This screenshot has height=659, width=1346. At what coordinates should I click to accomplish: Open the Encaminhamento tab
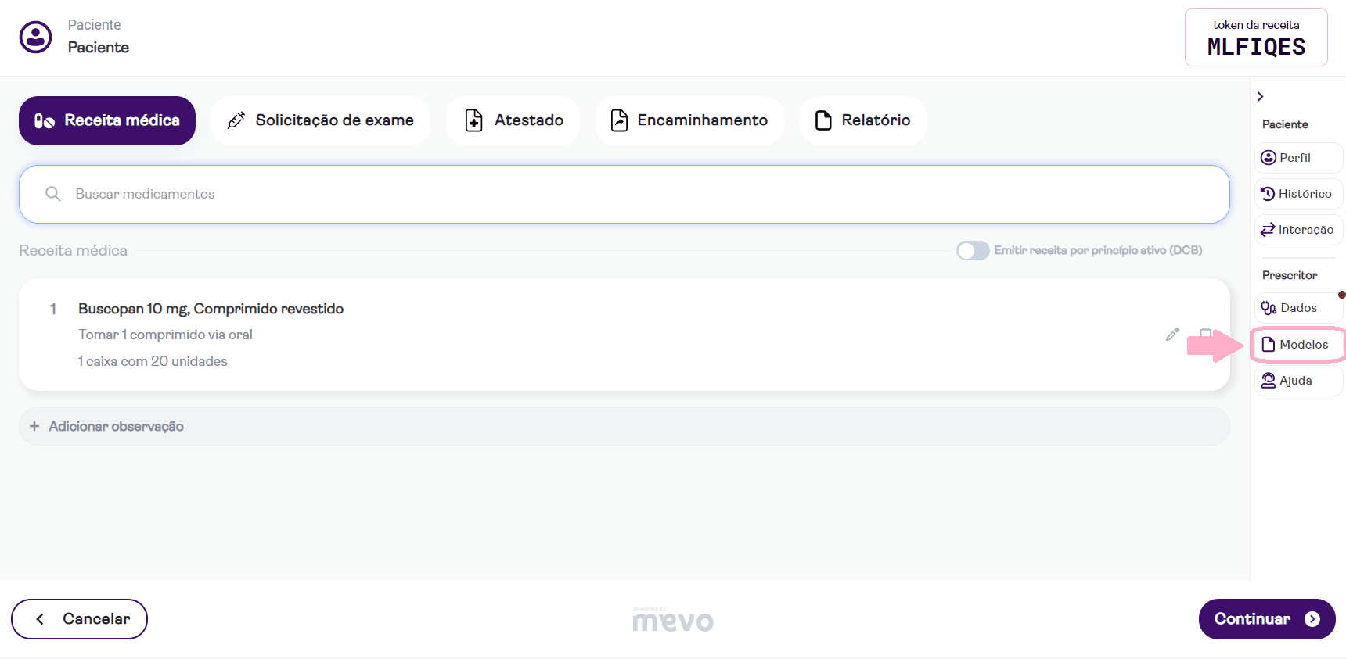689,120
